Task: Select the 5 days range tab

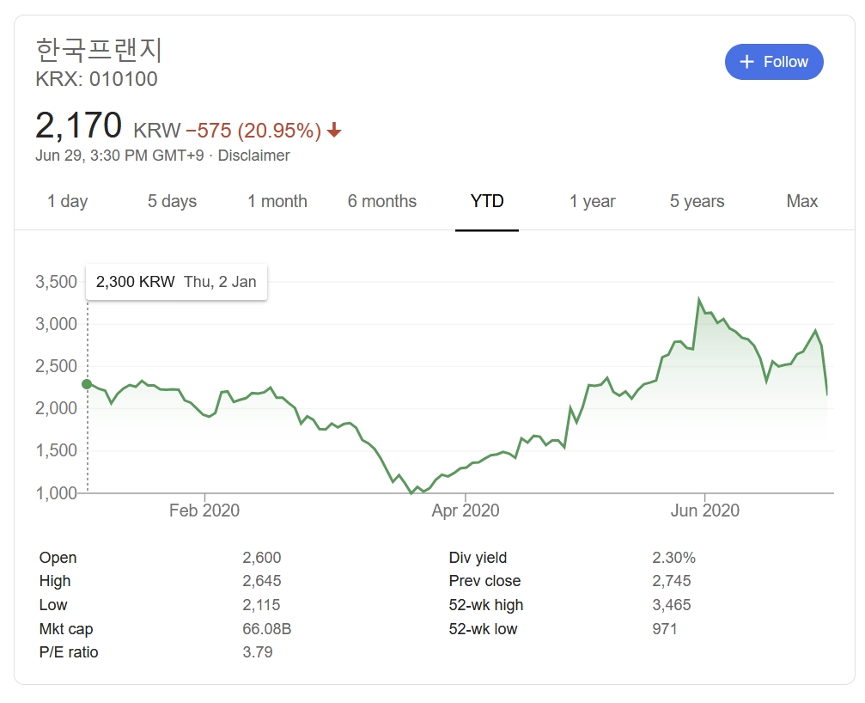Action: pyautogui.click(x=172, y=201)
